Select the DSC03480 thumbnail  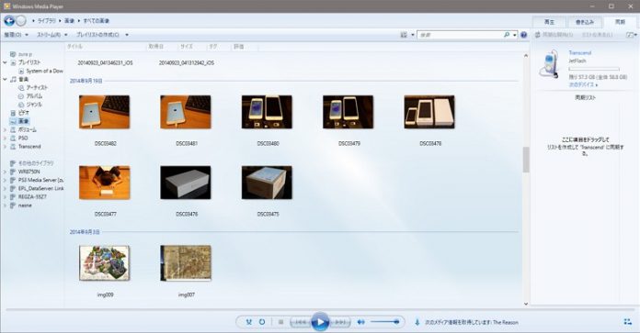click(x=267, y=112)
